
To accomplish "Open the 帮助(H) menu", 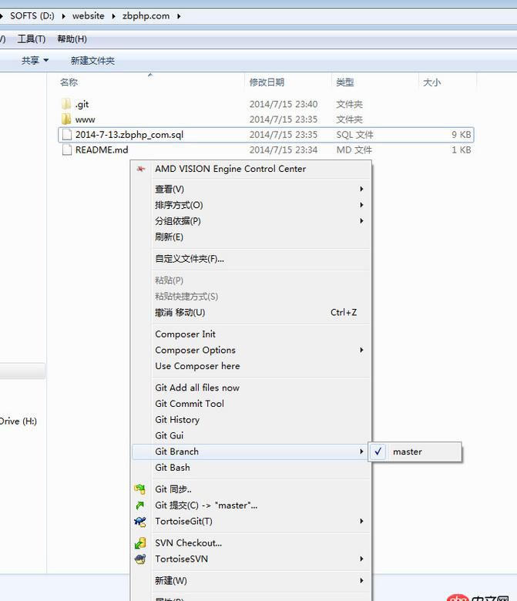I will [72, 39].
